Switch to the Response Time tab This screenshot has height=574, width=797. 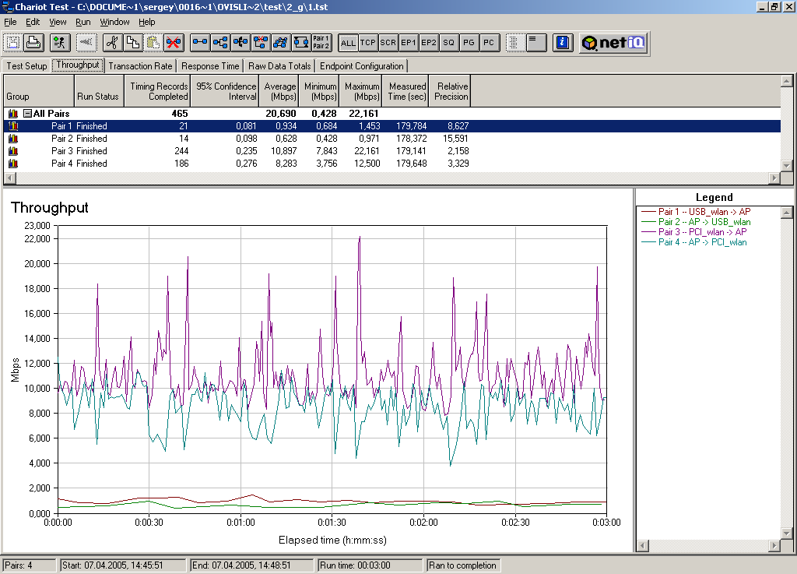point(210,66)
